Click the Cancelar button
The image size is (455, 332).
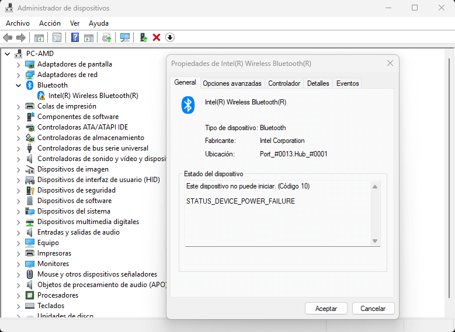[x=373, y=309]
